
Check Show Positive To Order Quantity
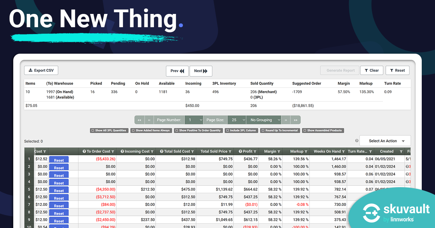click(177, 130)
